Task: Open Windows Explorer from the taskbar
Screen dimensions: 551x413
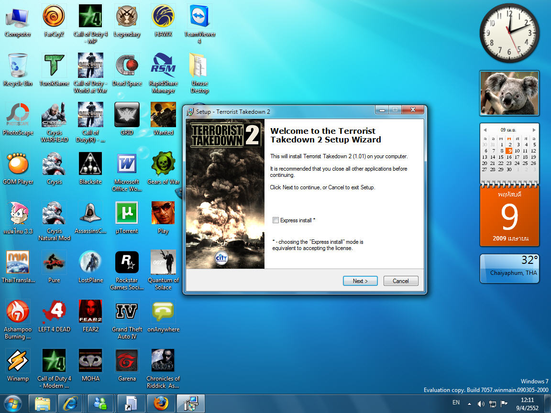Action: (x=42, y=403)
